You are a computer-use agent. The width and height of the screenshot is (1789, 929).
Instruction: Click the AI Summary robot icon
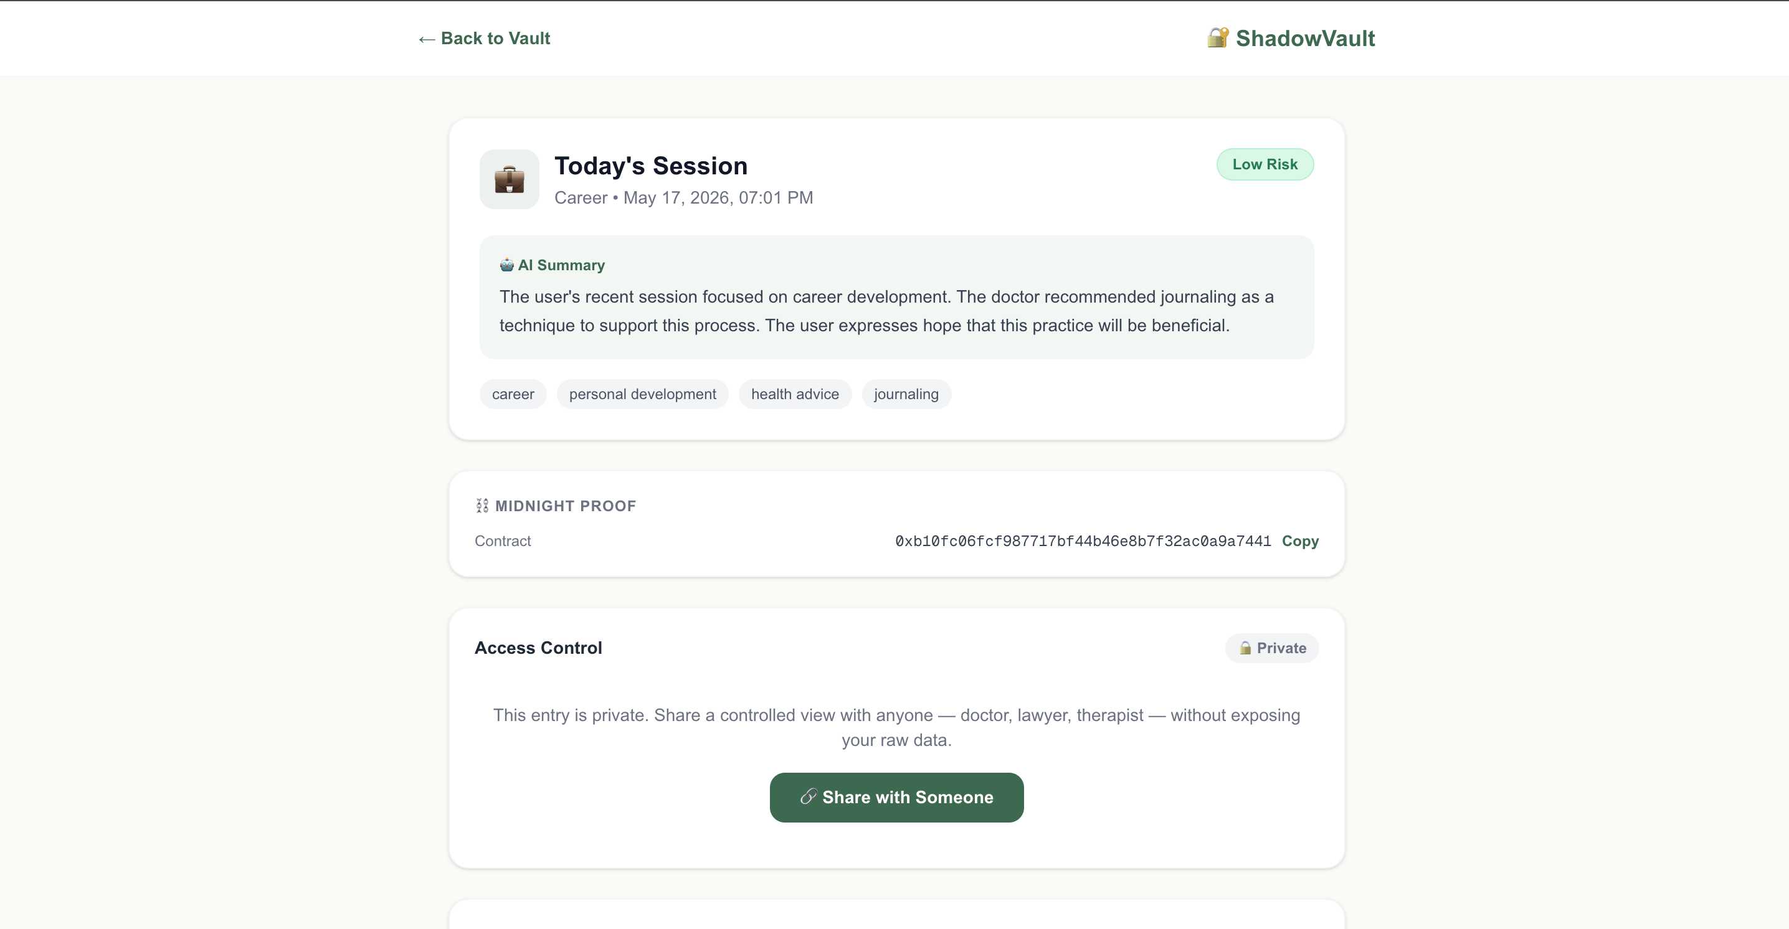point(507,265)
